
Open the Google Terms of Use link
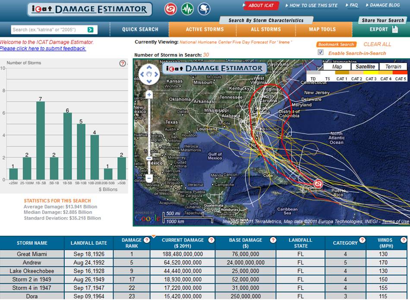[x=395, y=221]
